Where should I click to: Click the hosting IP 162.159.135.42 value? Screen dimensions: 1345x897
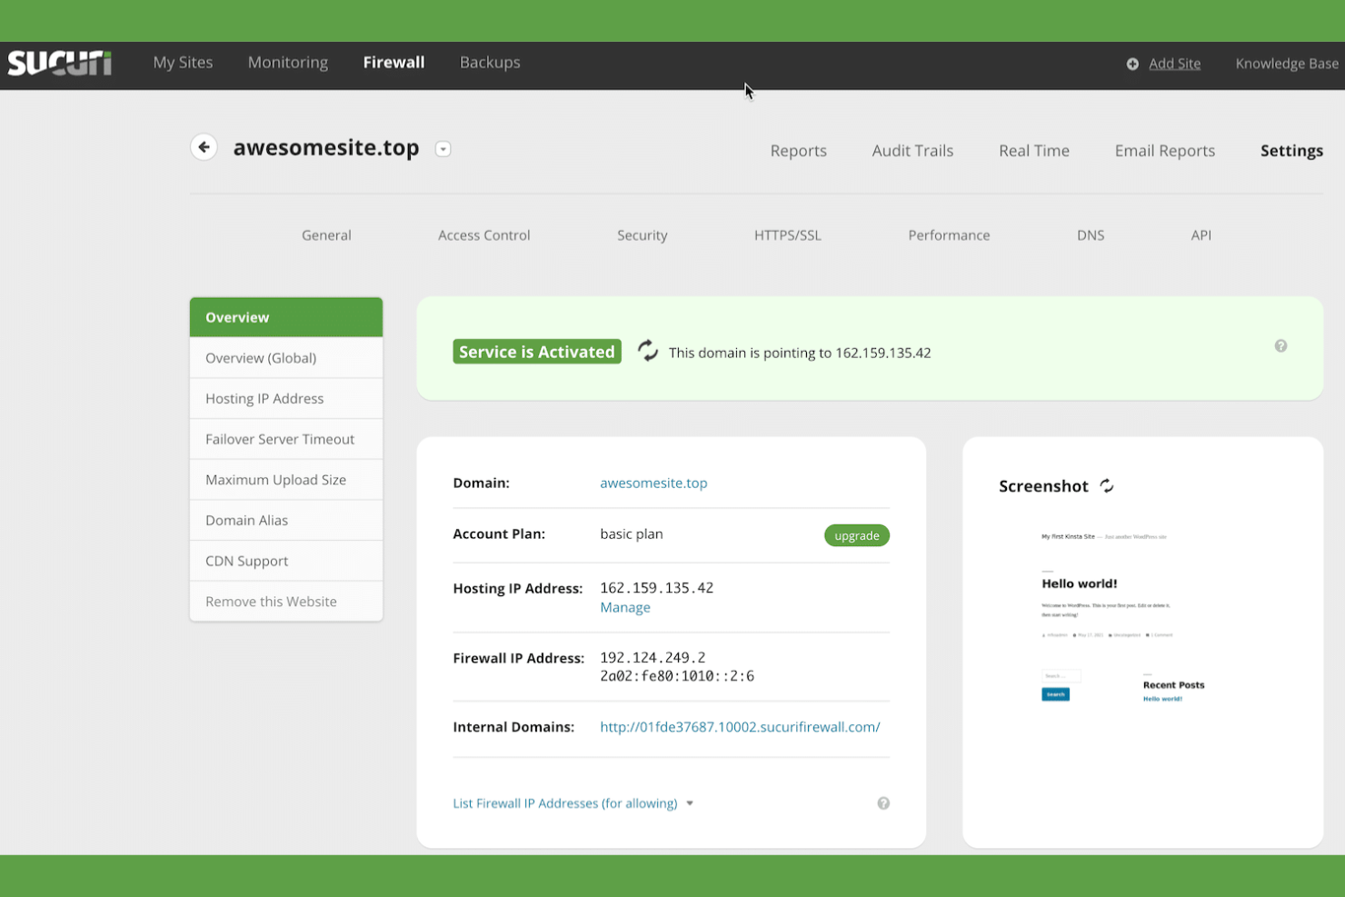[x=657, y=588]
